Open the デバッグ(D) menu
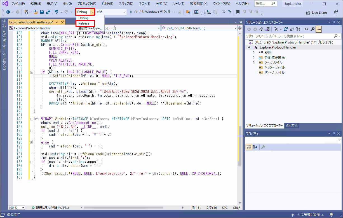 coord(126,4)
